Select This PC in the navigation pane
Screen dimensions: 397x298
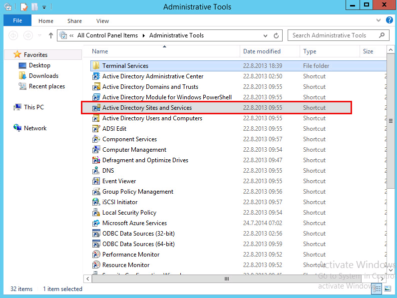click(33, 107)
